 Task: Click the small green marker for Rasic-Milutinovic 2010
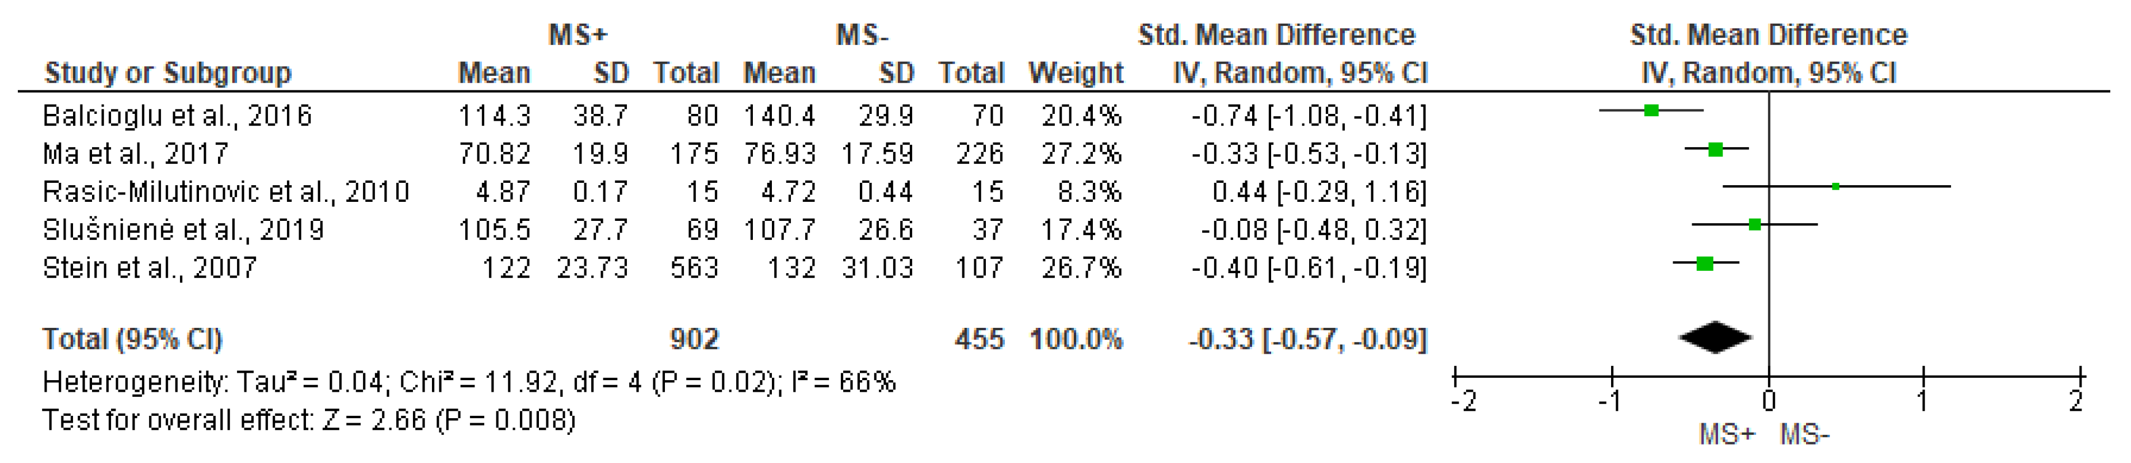(1836, 187)
